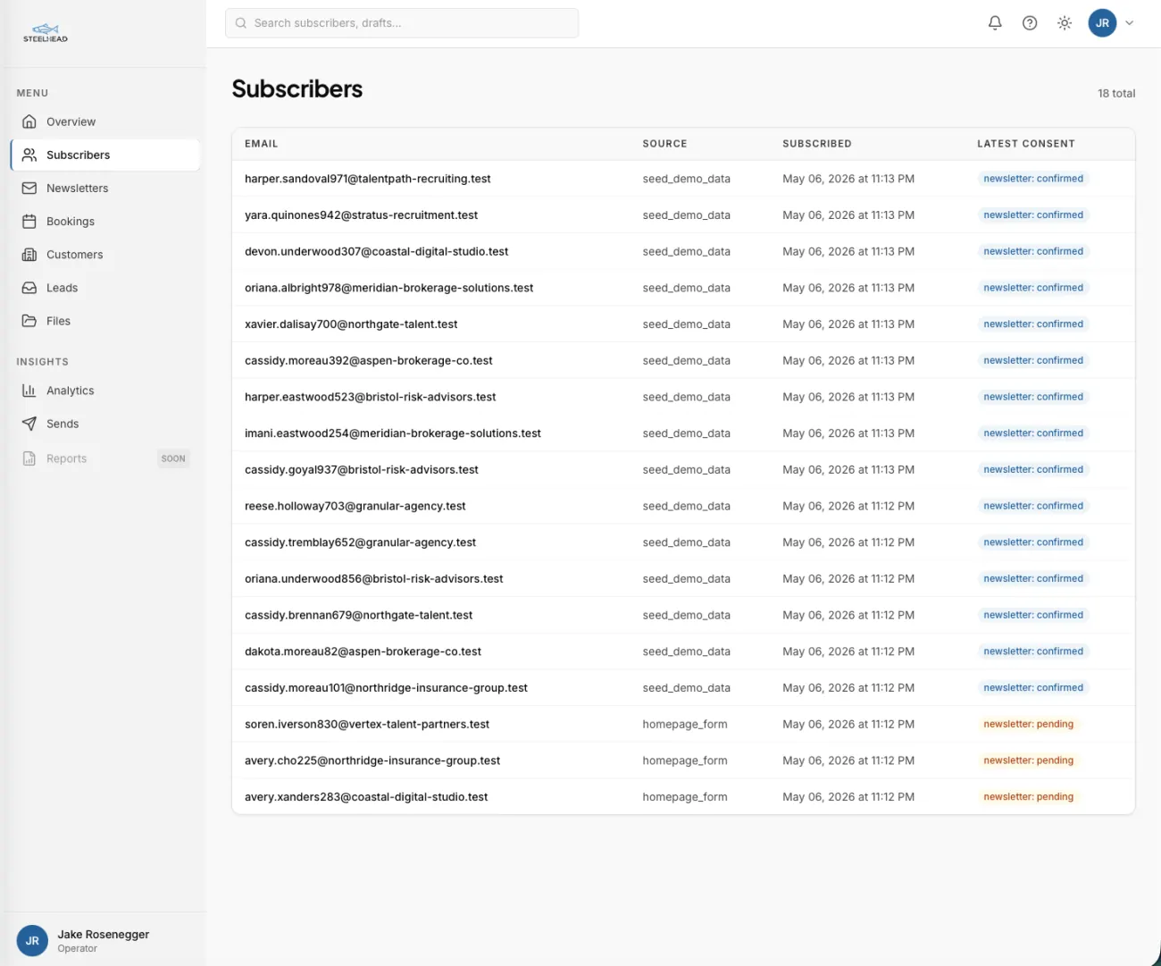The height and width of the screenshot is (966, 1161).
Task: Click the Newsletters envelope icon
Action: tap(29, 188)
